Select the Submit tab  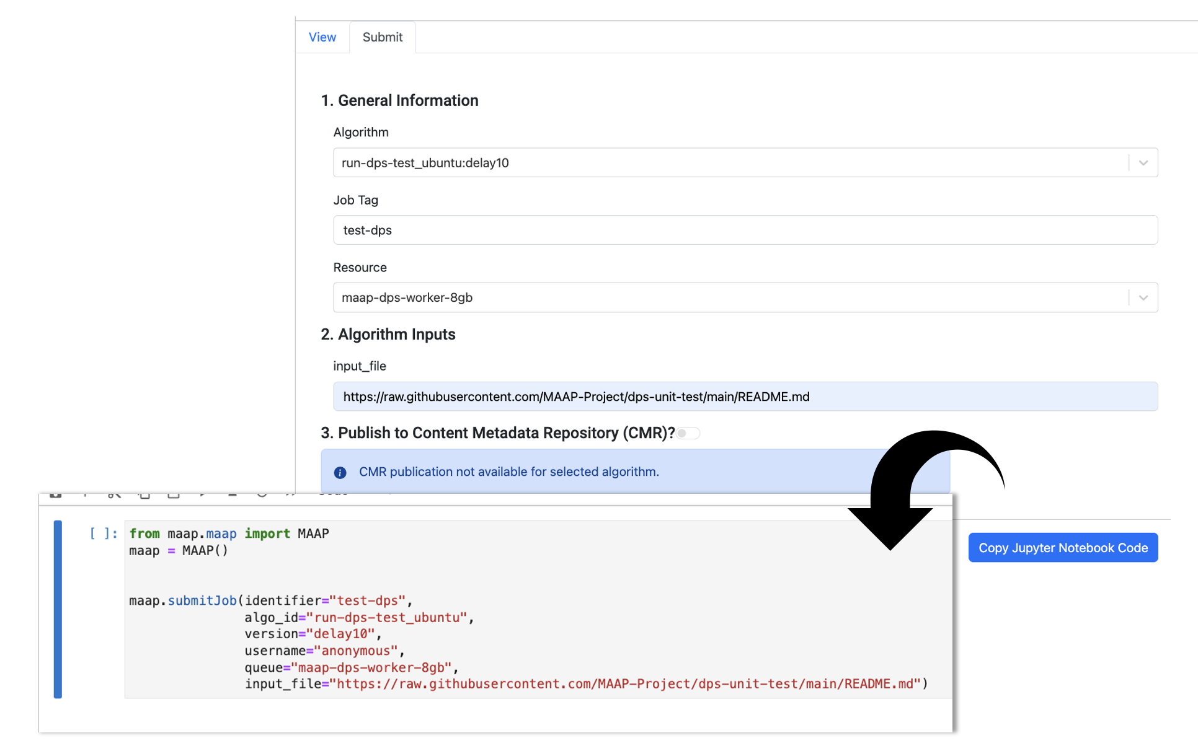coord(383,37)
